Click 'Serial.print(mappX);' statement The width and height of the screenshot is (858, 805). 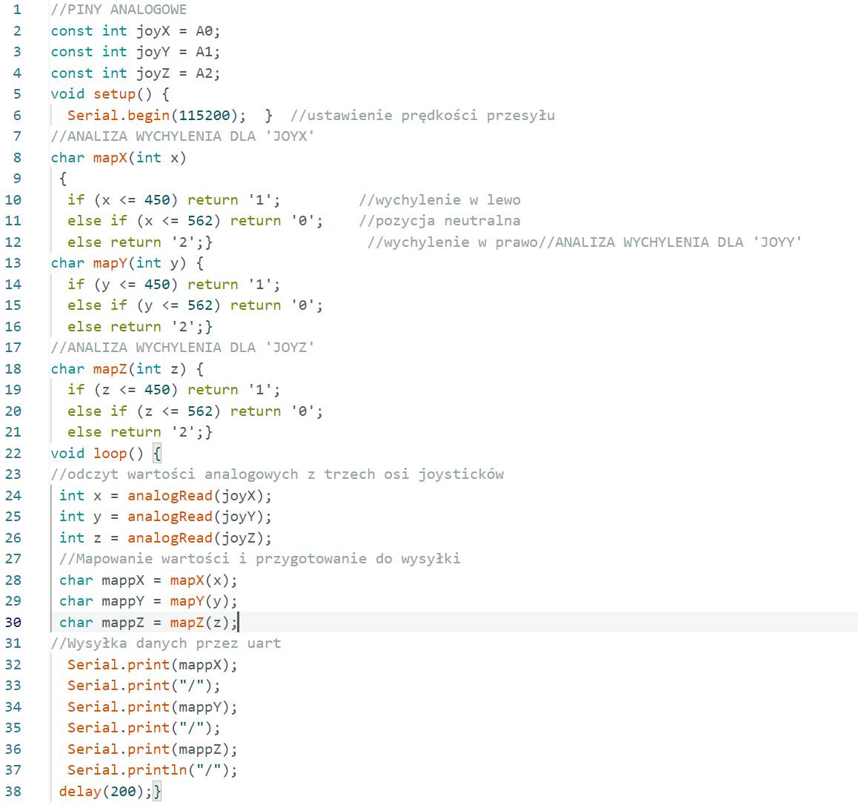(x=152, y=665)
